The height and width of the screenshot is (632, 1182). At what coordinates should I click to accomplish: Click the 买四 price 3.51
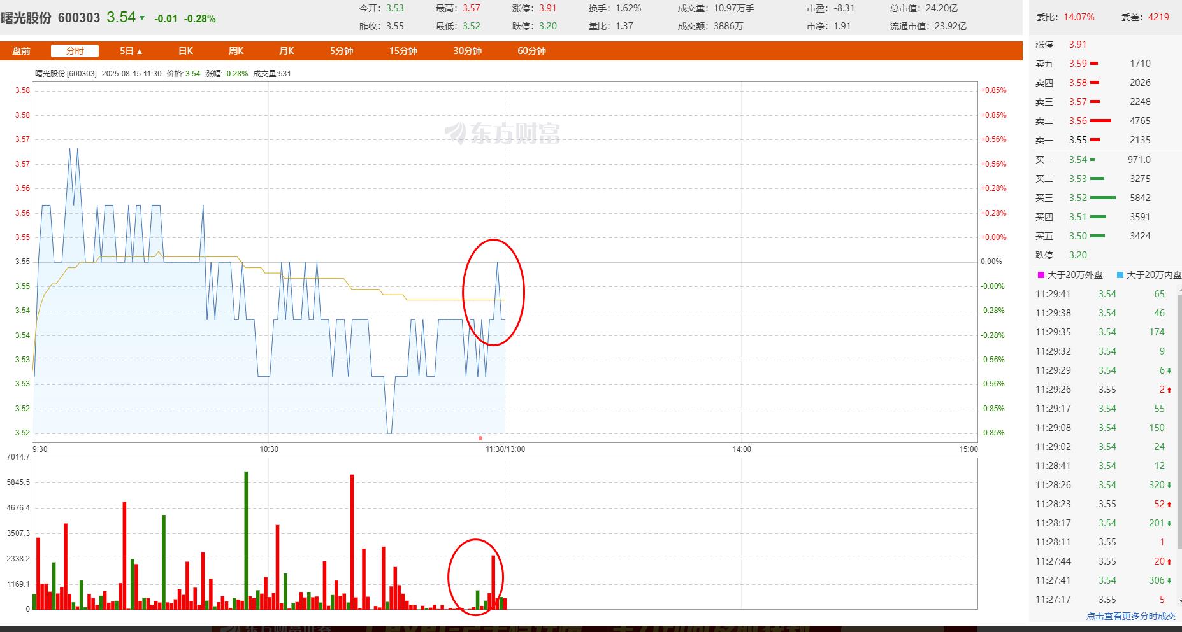click(x=1078, y=217)
